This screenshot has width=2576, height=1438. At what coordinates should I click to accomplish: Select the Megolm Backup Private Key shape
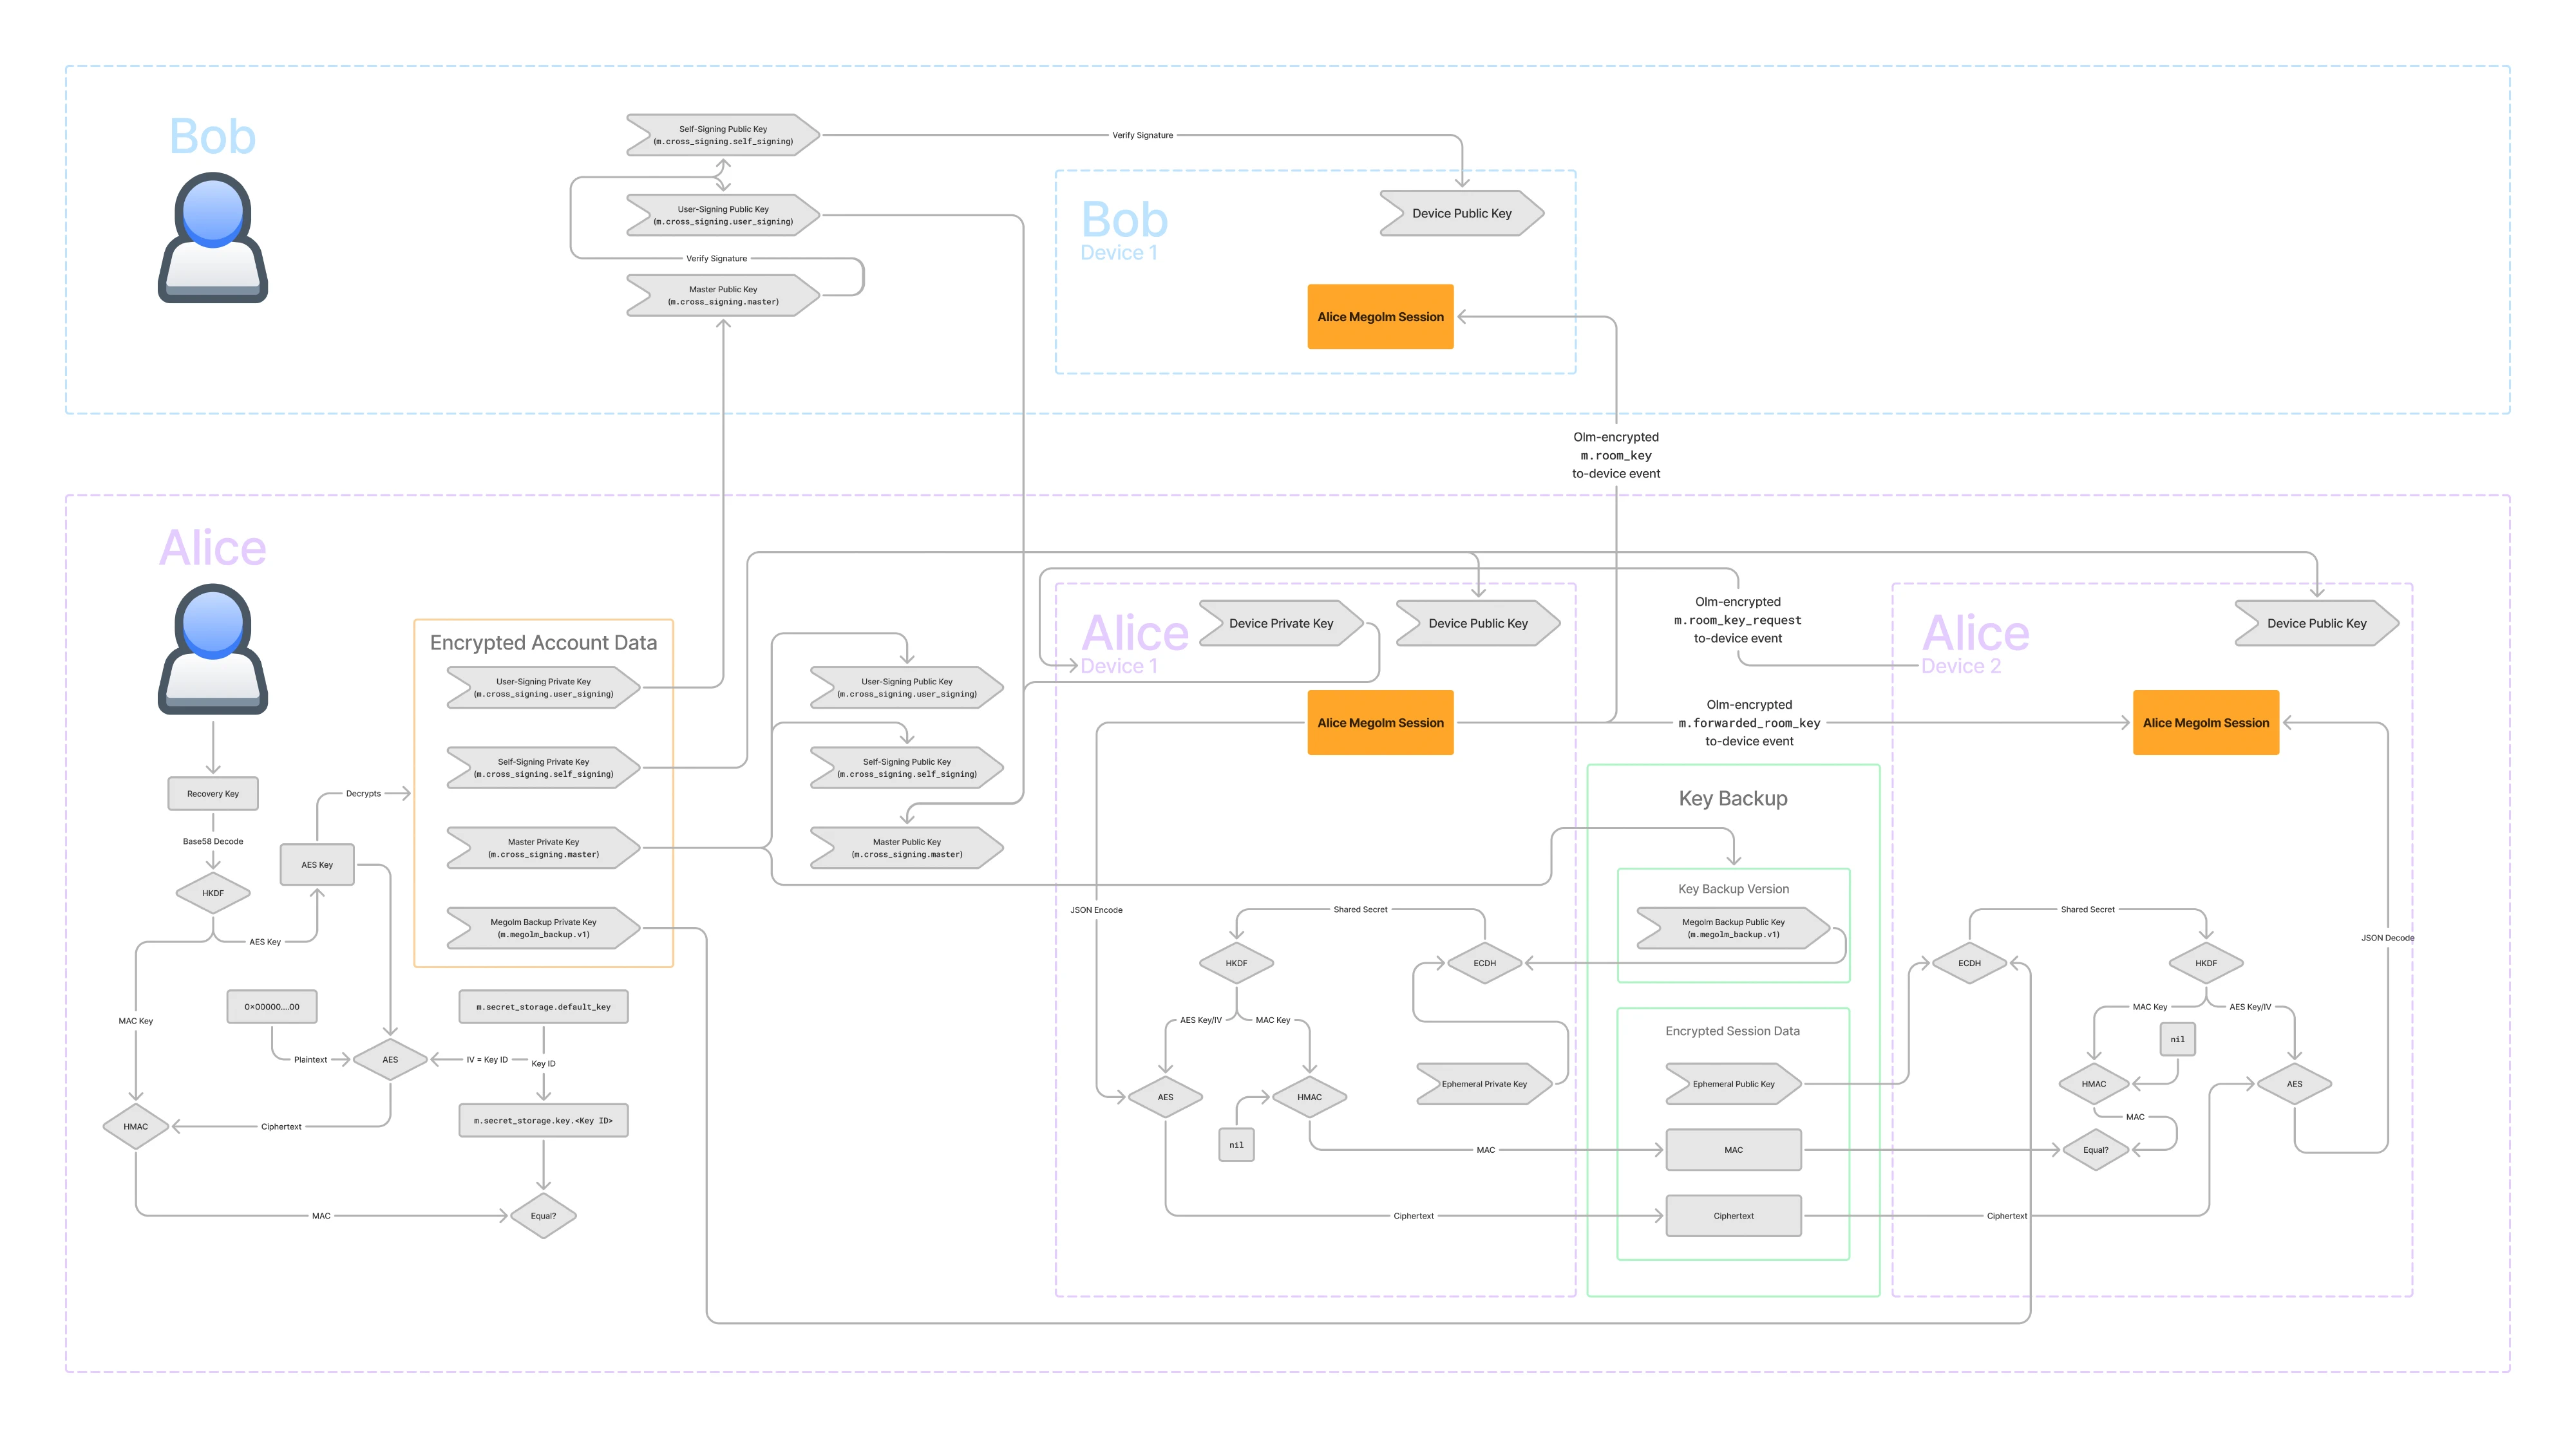click(543, 928)
